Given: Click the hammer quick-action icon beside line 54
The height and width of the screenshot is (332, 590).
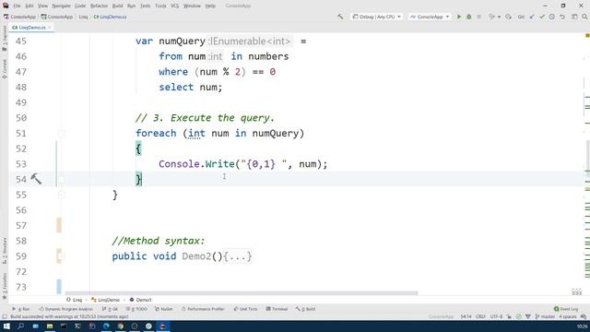Looking at the screenshot, I should click(x=36, y=179).
